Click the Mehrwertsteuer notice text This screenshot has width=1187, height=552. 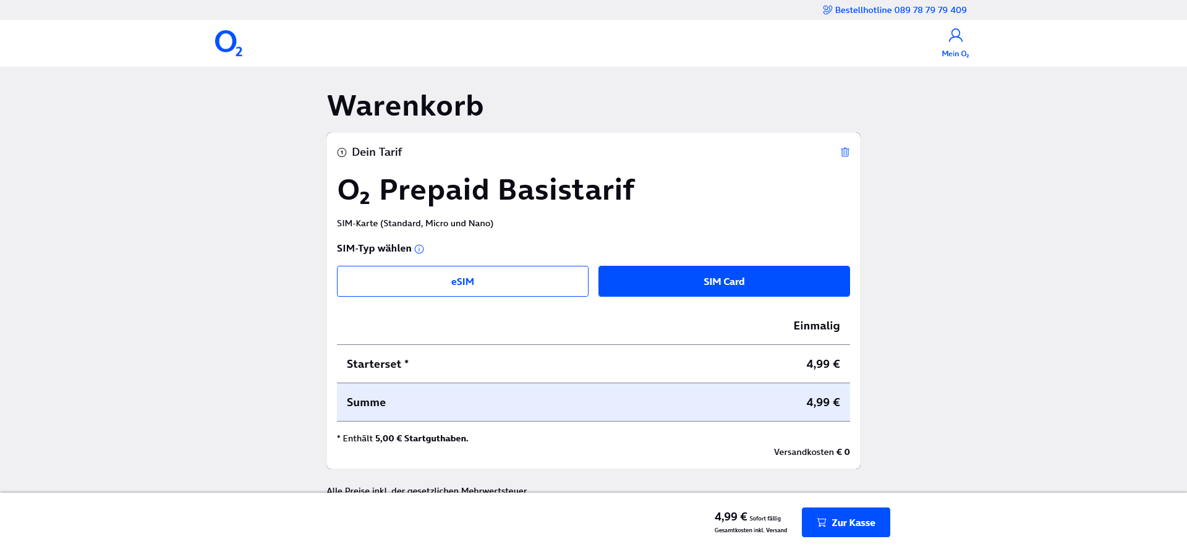427,490
